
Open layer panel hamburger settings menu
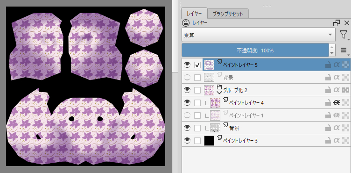[x=344, y=50]
